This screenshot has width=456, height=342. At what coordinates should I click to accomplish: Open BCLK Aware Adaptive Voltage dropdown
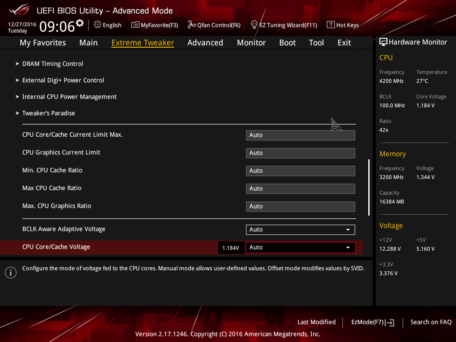[301, 229]
